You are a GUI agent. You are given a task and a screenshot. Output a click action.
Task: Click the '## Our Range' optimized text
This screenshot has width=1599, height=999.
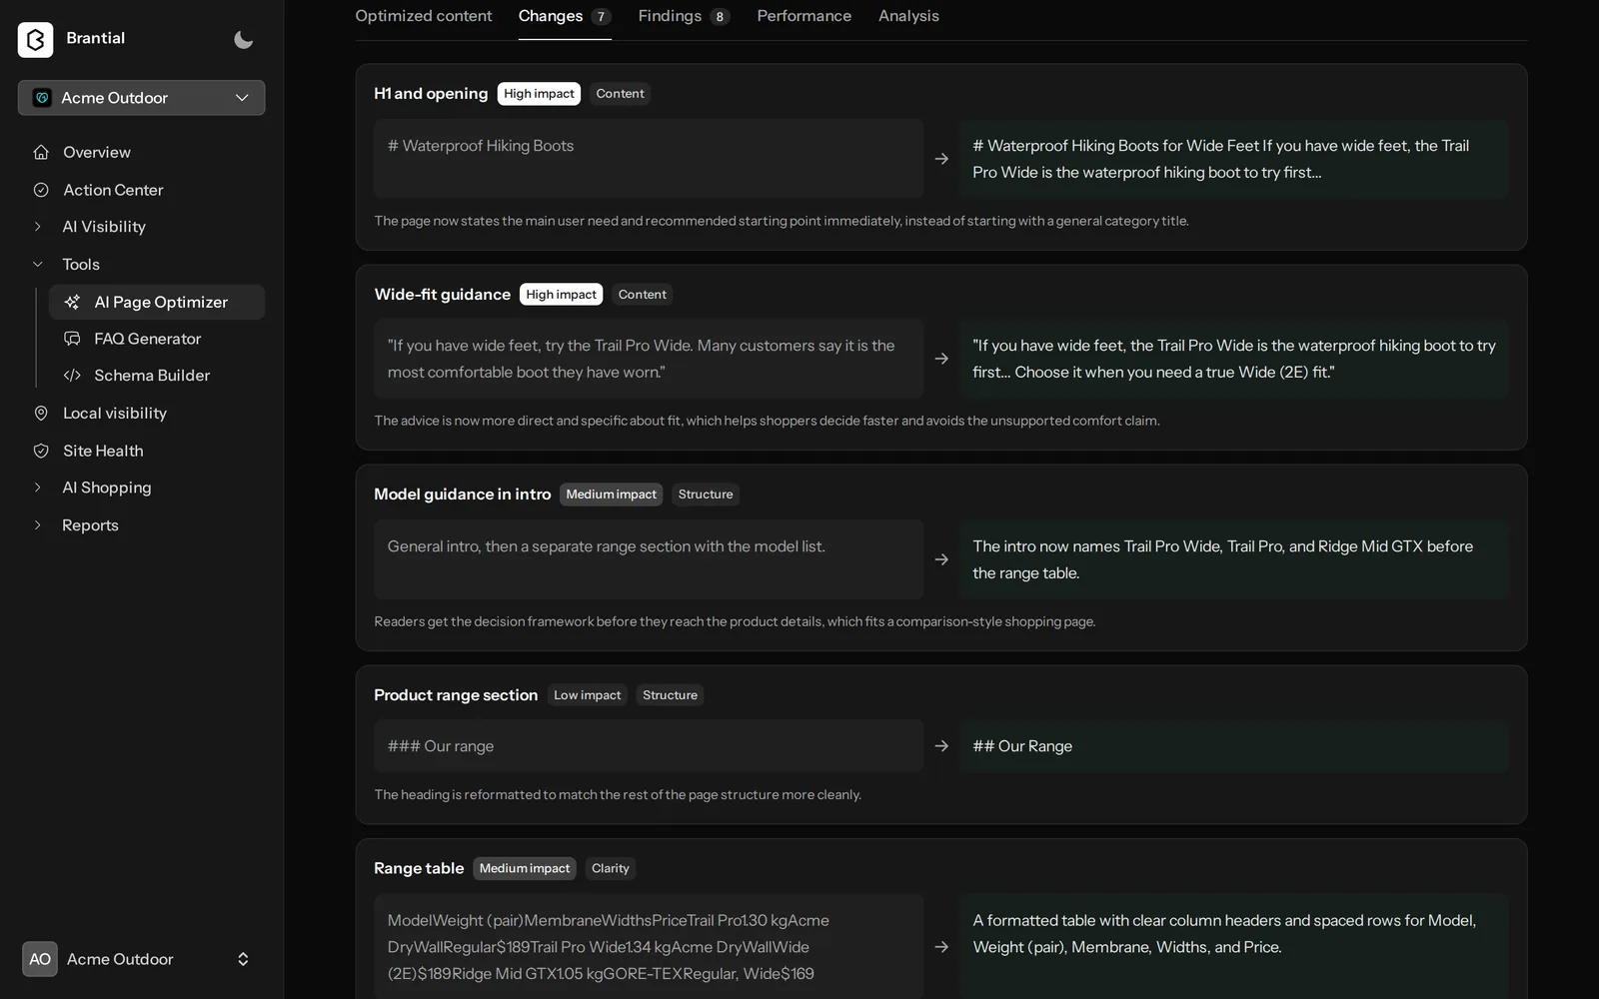click(x=1022, y=746)
